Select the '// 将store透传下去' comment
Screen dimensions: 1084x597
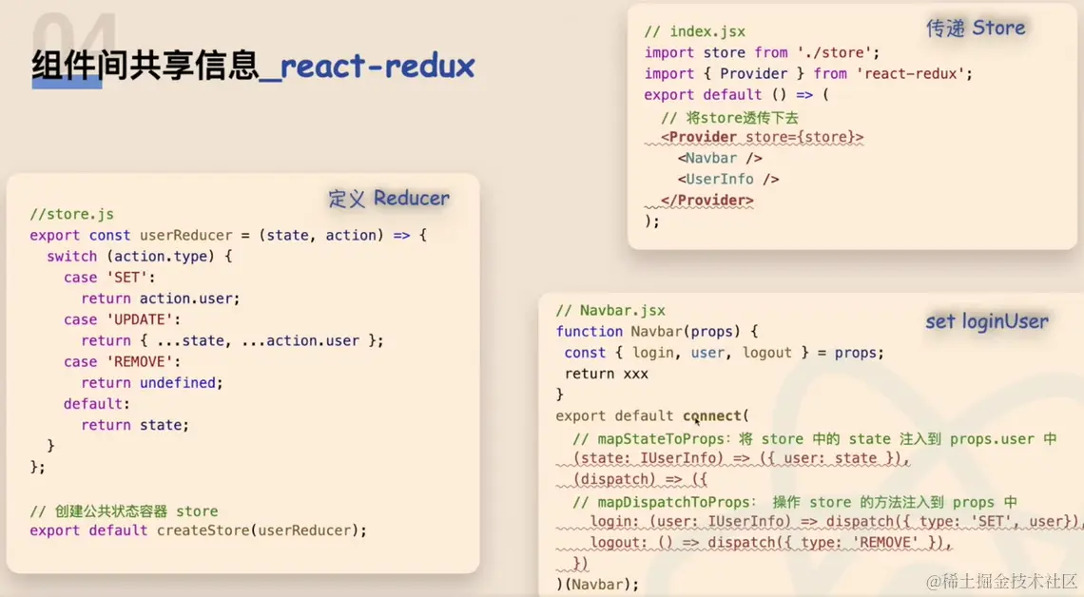tap(729, 118)
